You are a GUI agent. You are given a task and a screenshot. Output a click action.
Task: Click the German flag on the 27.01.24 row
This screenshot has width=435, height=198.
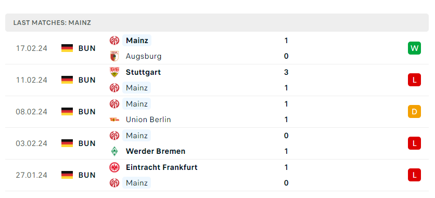coord(67,175)
